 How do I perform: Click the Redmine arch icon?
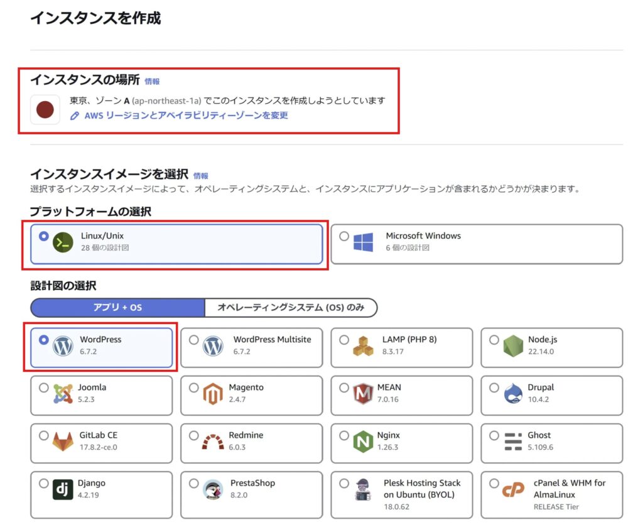click(x=213, y=442)
